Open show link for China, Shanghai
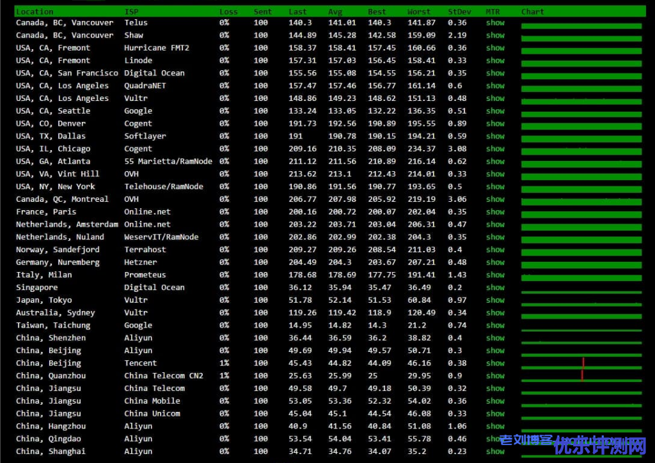 [x=495, y=452]
